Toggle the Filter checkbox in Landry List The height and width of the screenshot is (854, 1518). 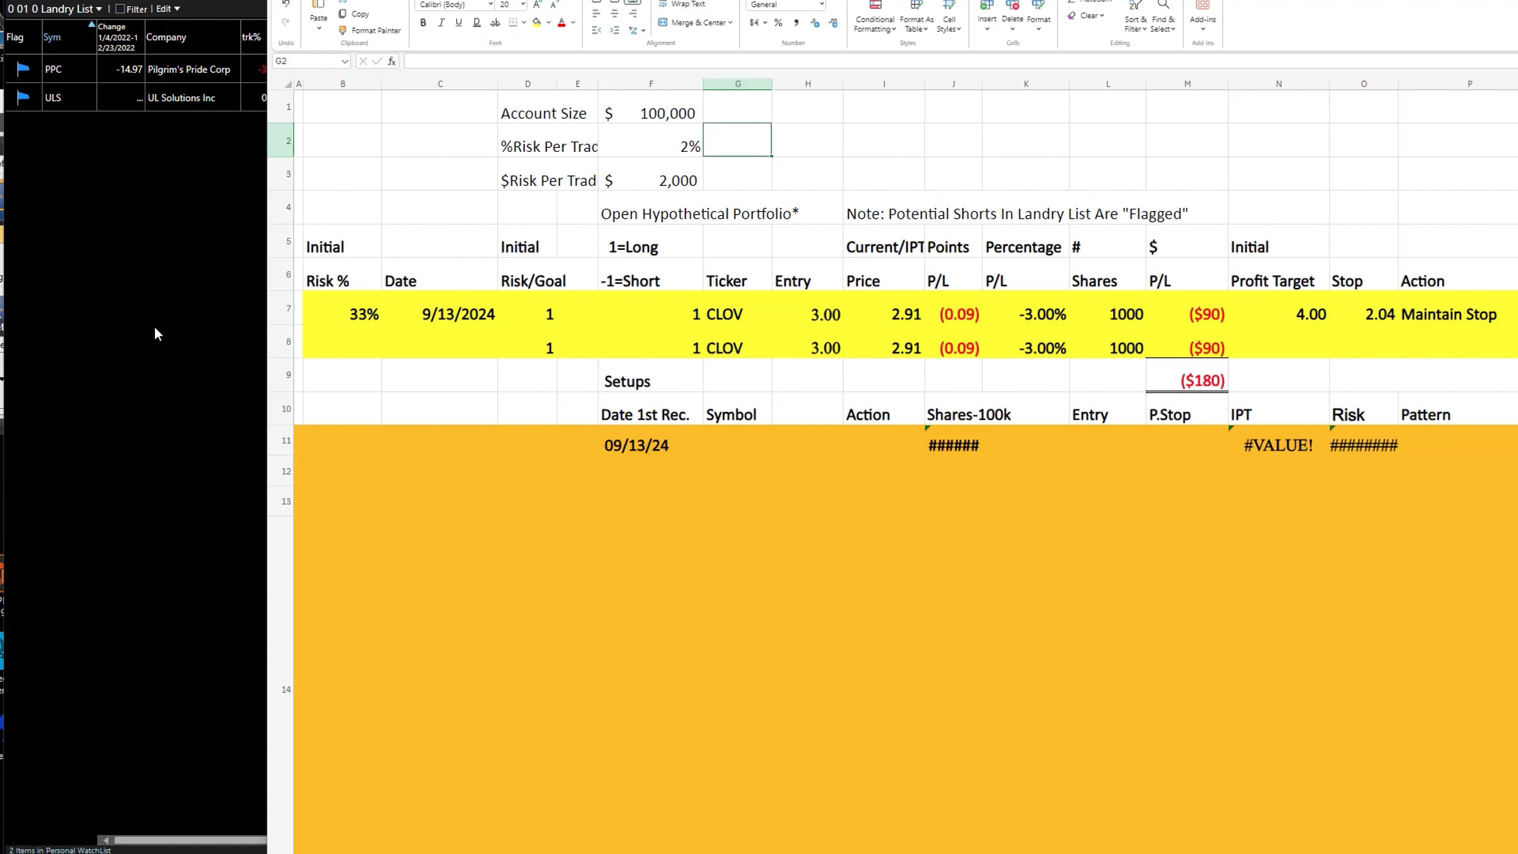(120, 9)
